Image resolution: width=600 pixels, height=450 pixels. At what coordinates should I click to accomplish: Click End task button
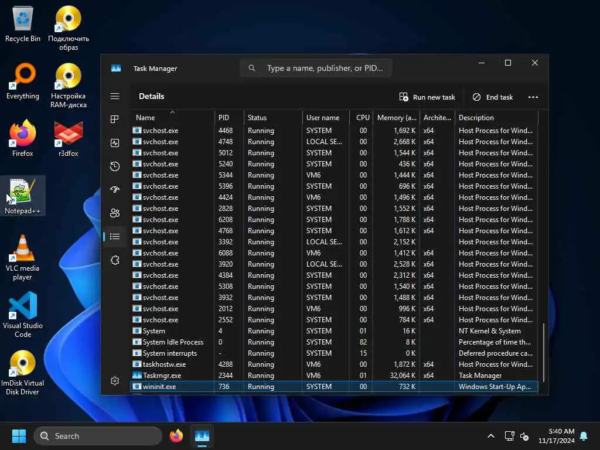tap(492, 97)
